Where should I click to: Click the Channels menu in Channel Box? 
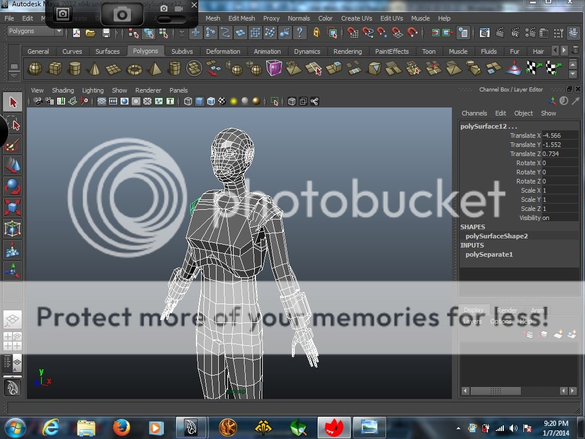[474, 113]
